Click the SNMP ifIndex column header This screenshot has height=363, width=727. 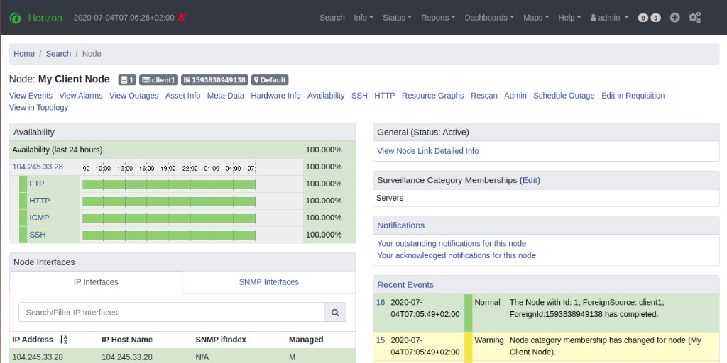(221, 340)
